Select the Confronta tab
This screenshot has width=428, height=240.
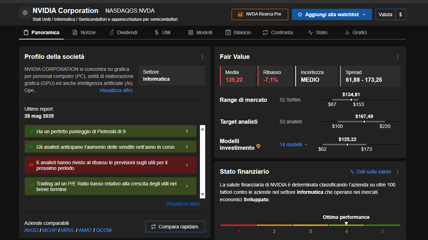[x=278, y=32]
